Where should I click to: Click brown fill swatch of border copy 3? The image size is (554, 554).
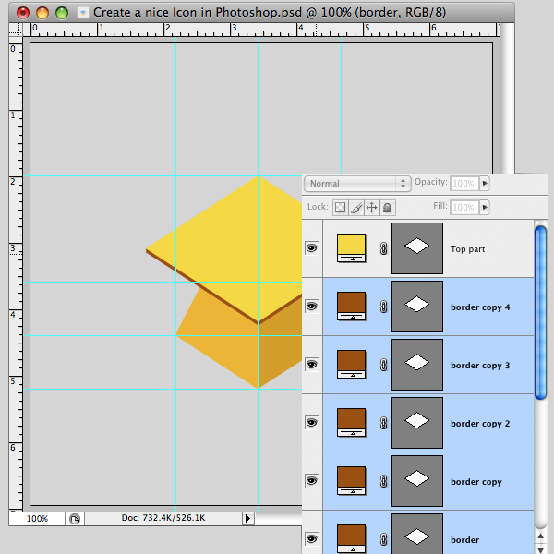tap(351, 365)
